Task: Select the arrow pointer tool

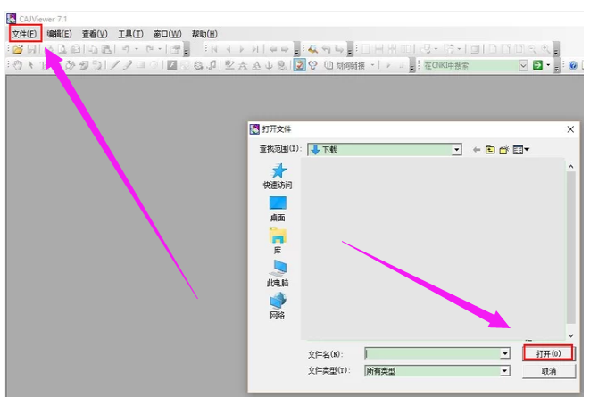Action: click(31, 65)
